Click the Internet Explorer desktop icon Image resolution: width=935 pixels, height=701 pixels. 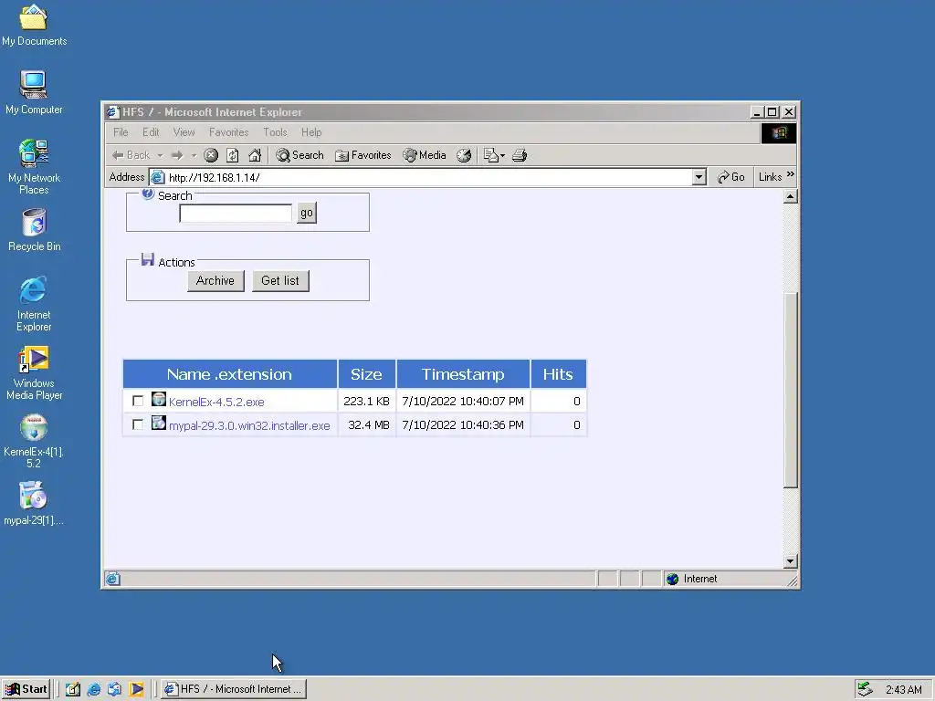coord(34,304)
